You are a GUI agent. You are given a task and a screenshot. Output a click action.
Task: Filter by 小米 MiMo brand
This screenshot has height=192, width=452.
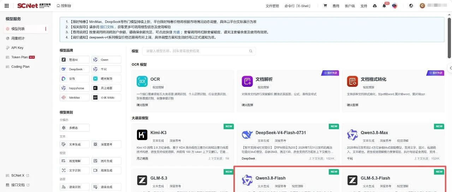point(106,97)
